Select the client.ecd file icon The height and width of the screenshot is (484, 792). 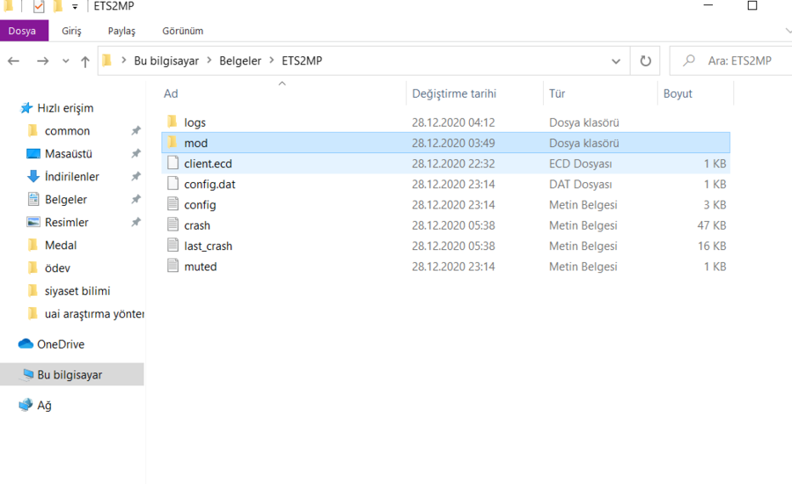coord(172,163)
